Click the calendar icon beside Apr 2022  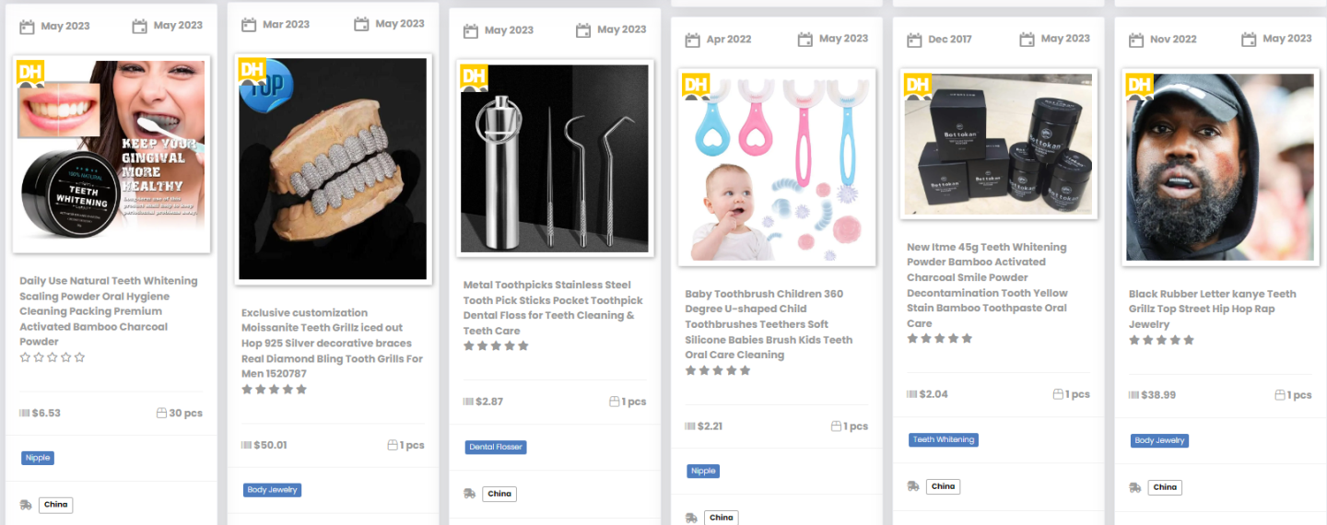(692, 40)
